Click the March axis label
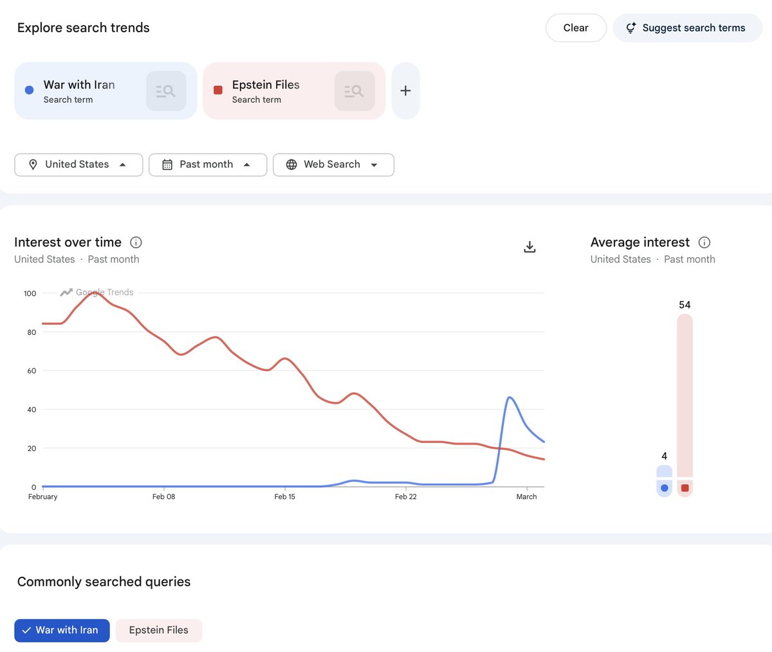 [x=526, y=497]
